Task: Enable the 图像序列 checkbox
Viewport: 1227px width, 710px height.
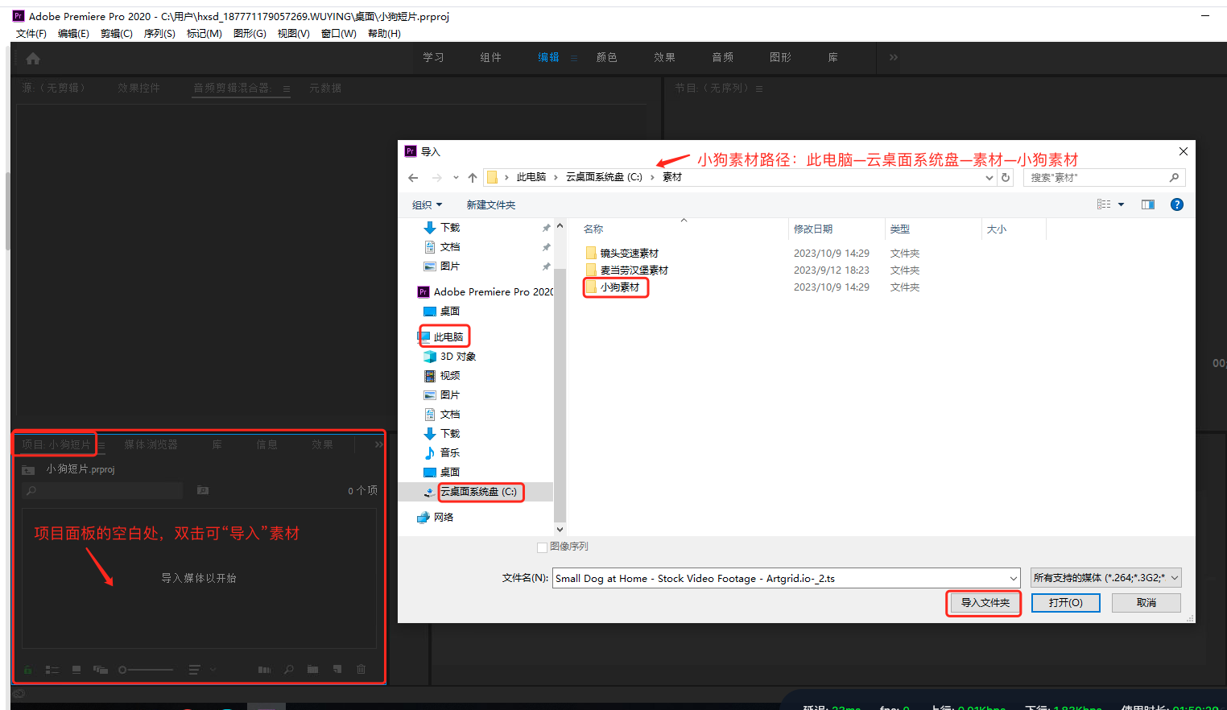Action: point(542,547)
